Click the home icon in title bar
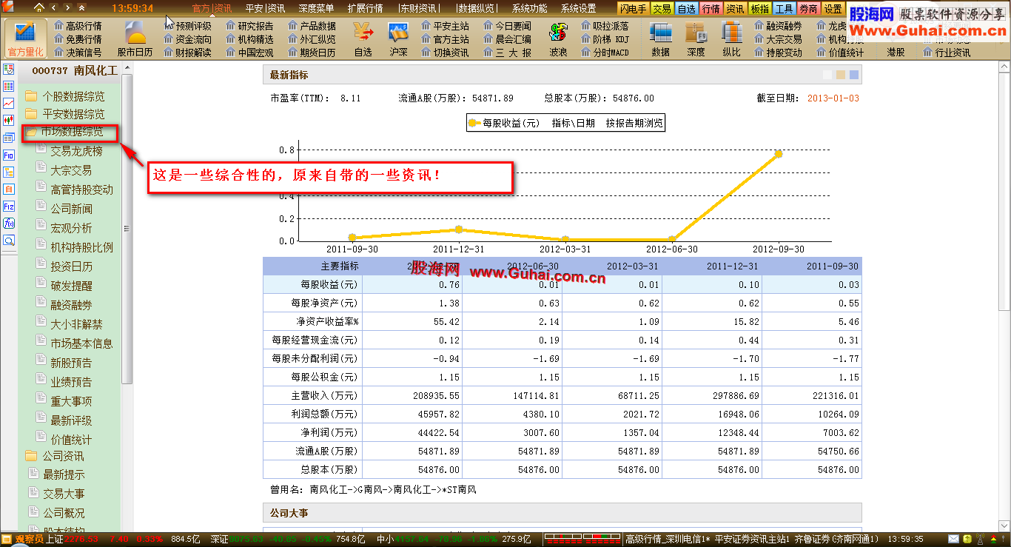The width and height of the screenshot is (1011, 547). point(38,8)
